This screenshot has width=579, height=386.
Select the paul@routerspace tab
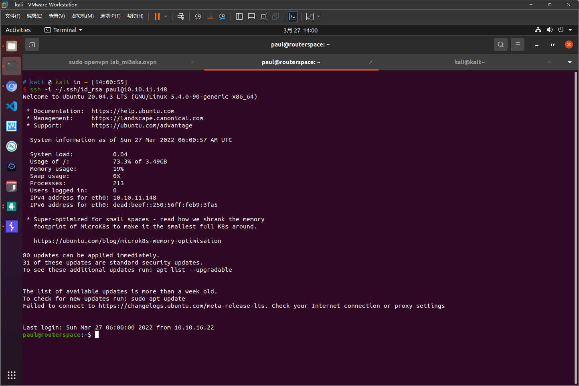tap(291, 62)
